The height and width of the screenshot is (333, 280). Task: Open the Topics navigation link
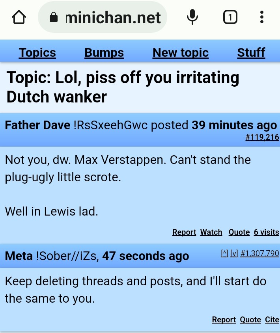coord(37,52)
